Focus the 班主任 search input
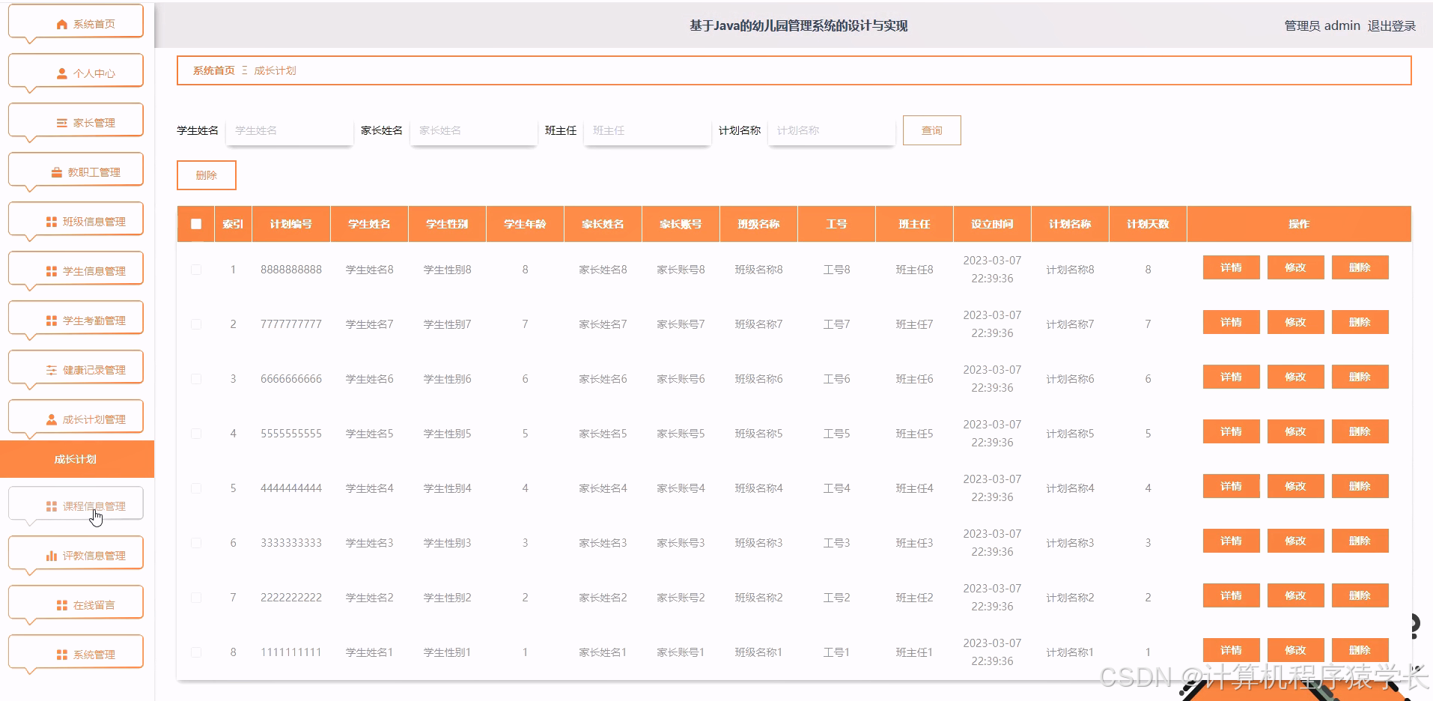 (x=648, y=130)
